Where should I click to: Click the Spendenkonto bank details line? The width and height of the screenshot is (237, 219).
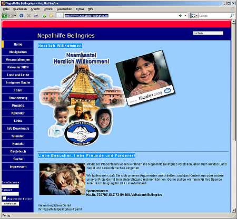[124, 195]
